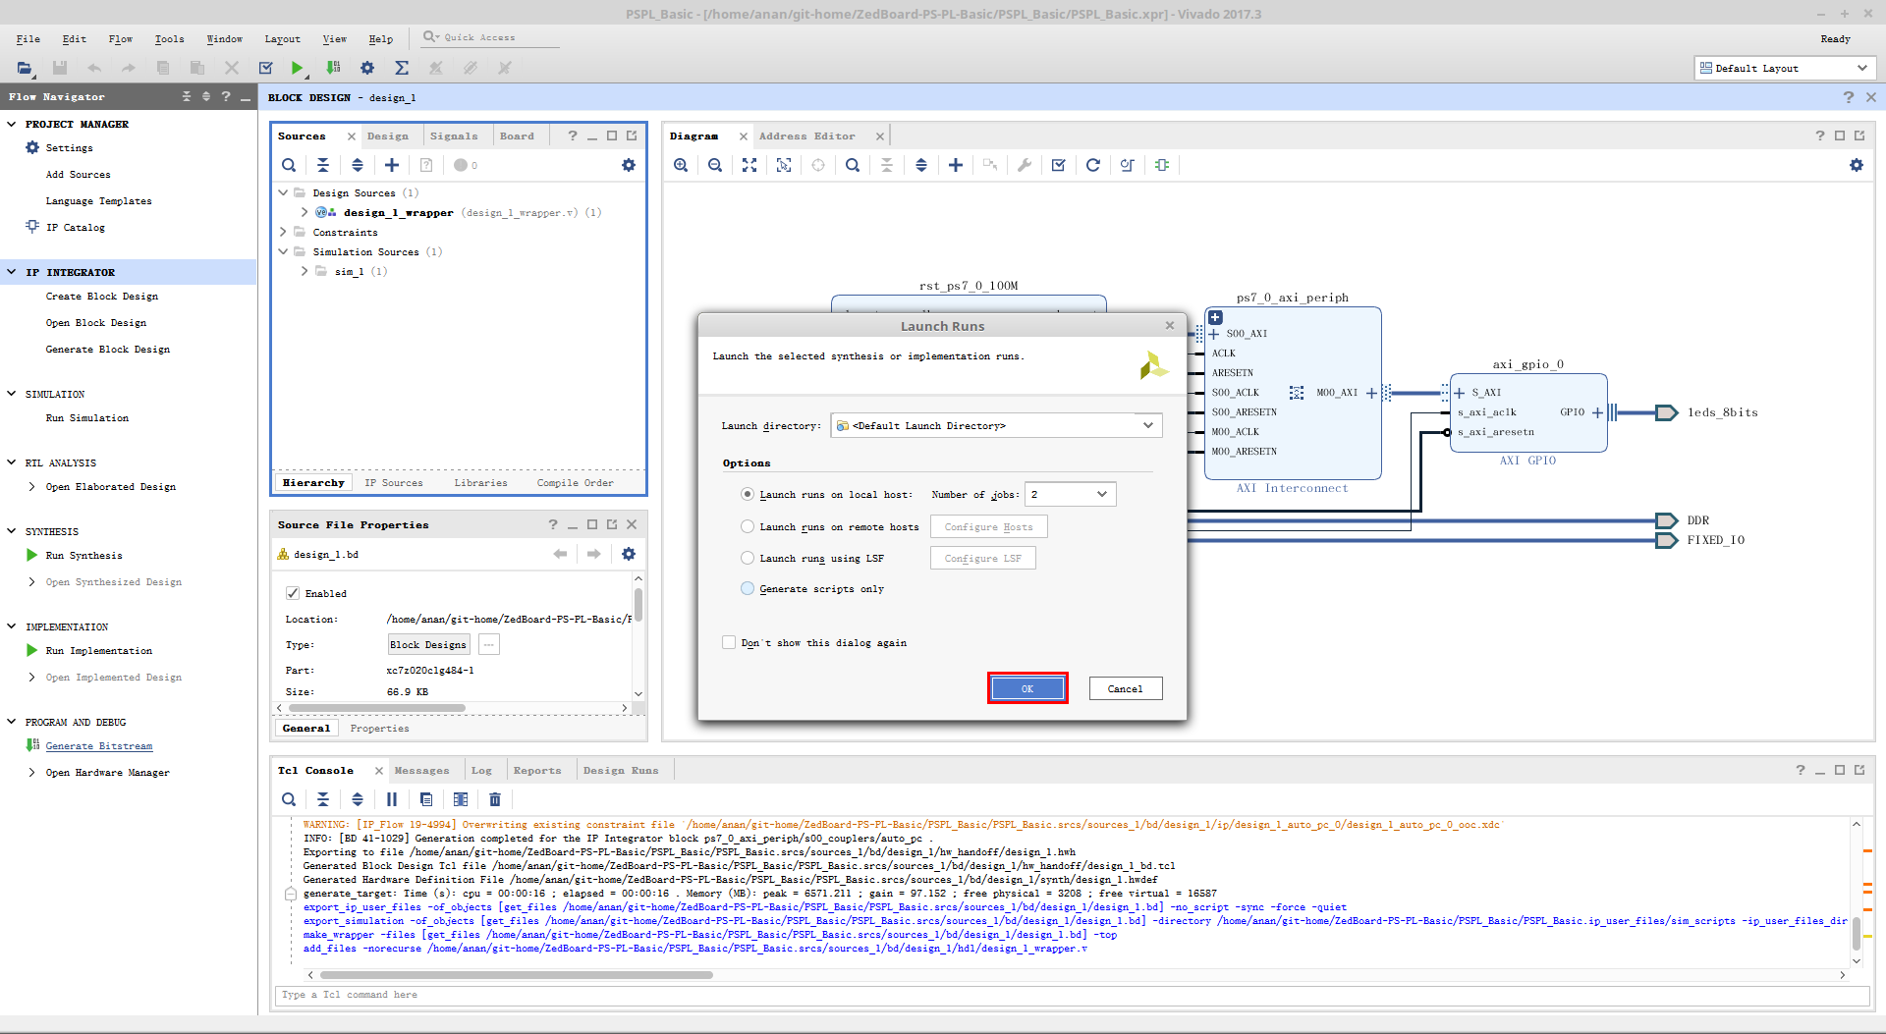Screen dimensions: 1886x1034
Task: Open the Settings gear in the main toolbar
Action: 367,68
